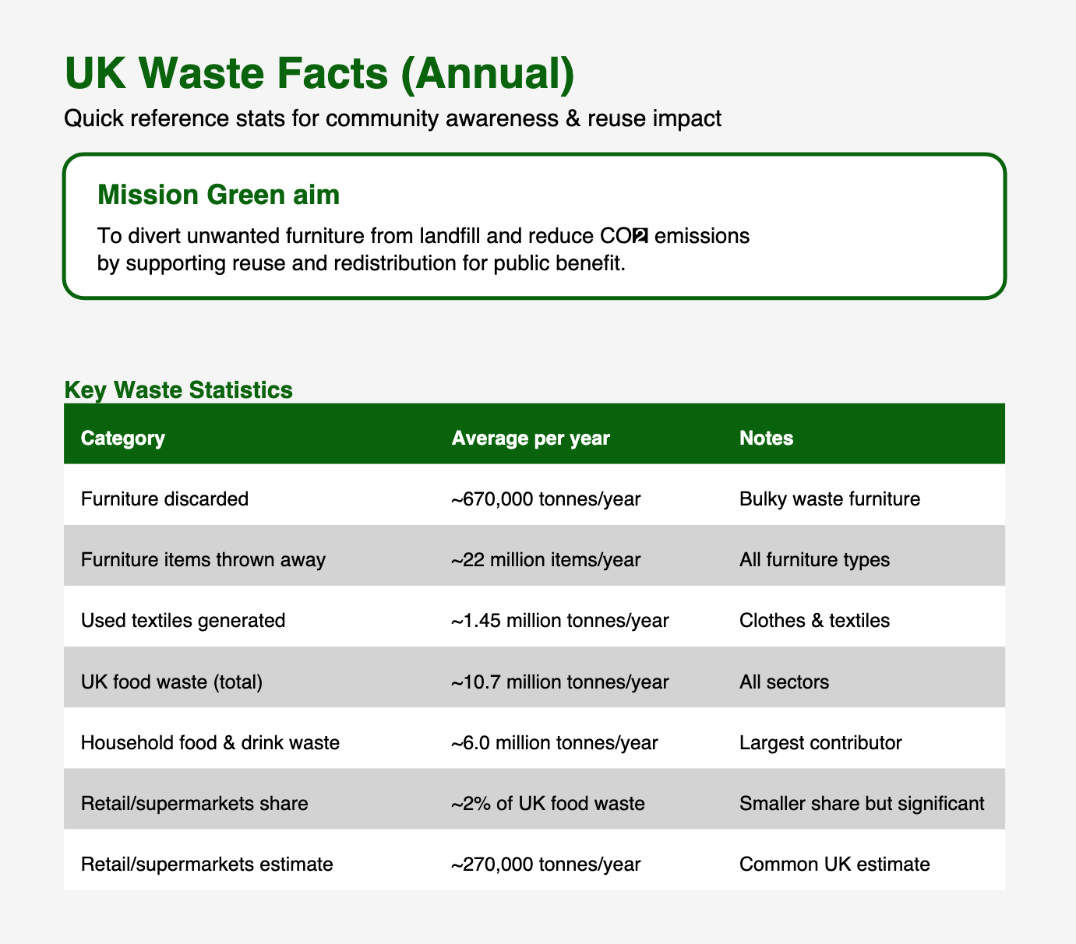Select the UK food waste (total) cell
The image size is (1076, 944).
(171, 682)
